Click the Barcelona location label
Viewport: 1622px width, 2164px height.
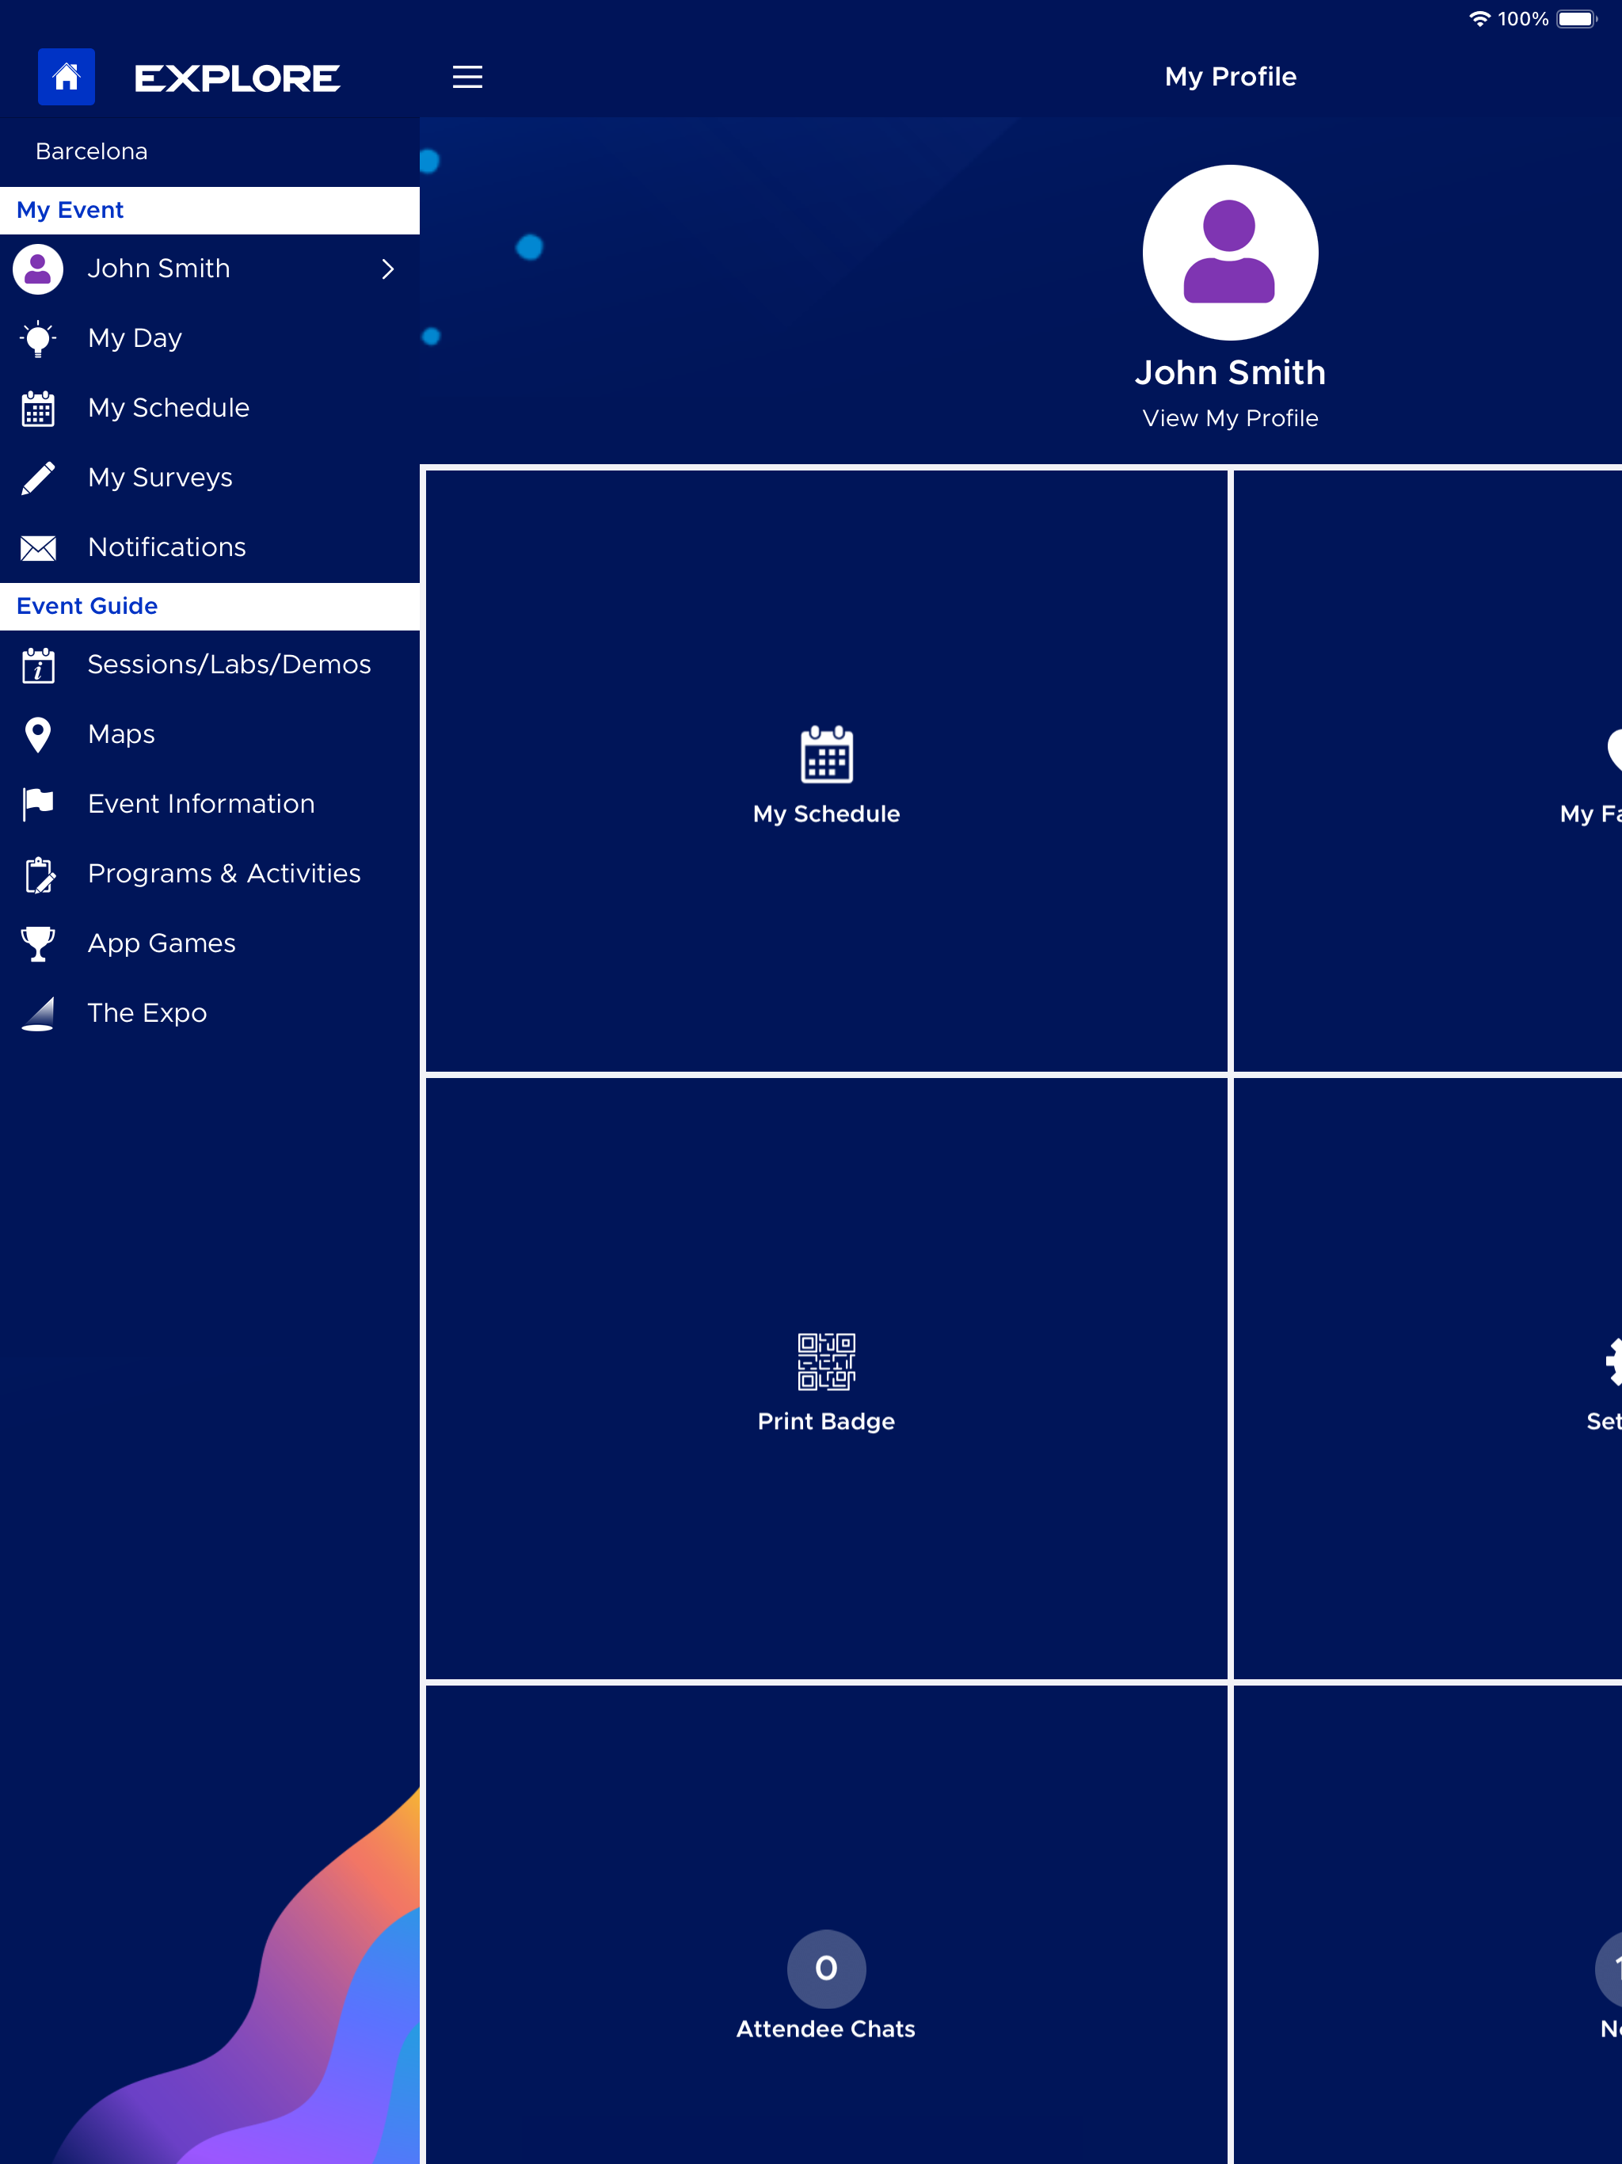(x=92, y=151)
